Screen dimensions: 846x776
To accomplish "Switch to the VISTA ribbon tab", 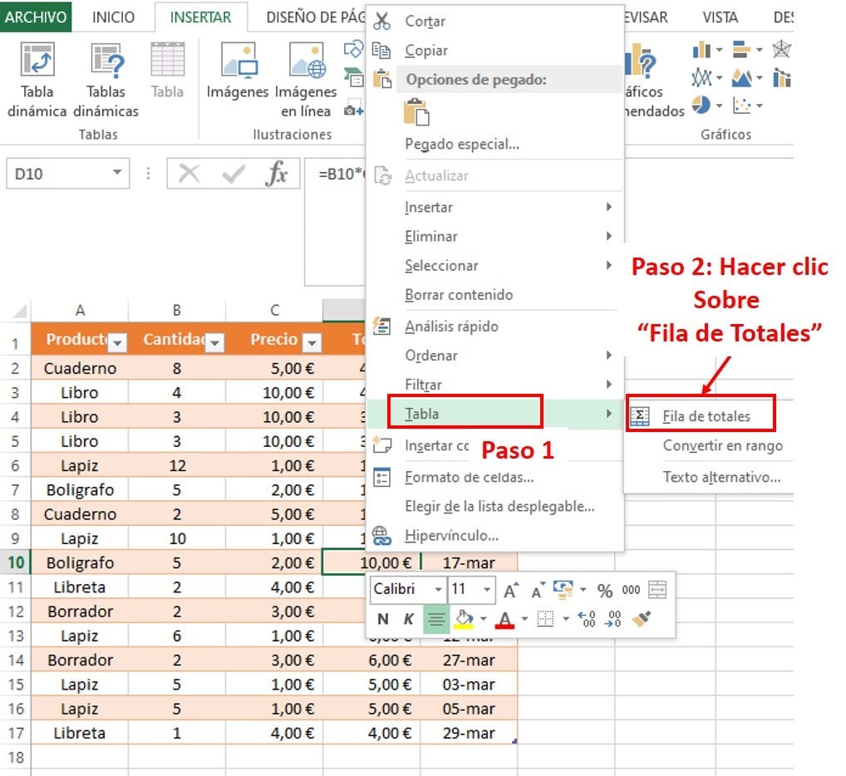I will tap(720, 17).
